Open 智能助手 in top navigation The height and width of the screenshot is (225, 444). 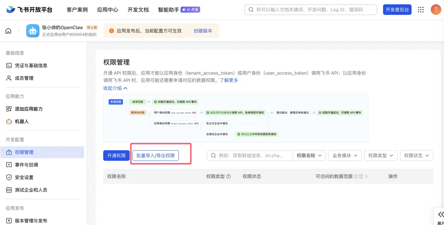pyautogui.click(x=169, y=9)
